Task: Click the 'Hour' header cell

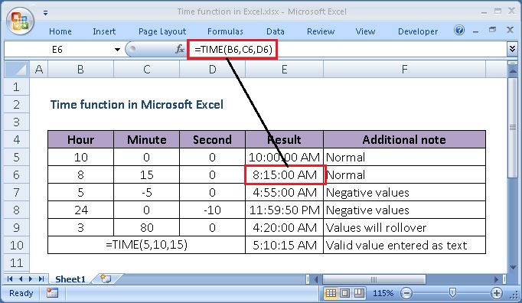Action: click(x=80, y=139)
